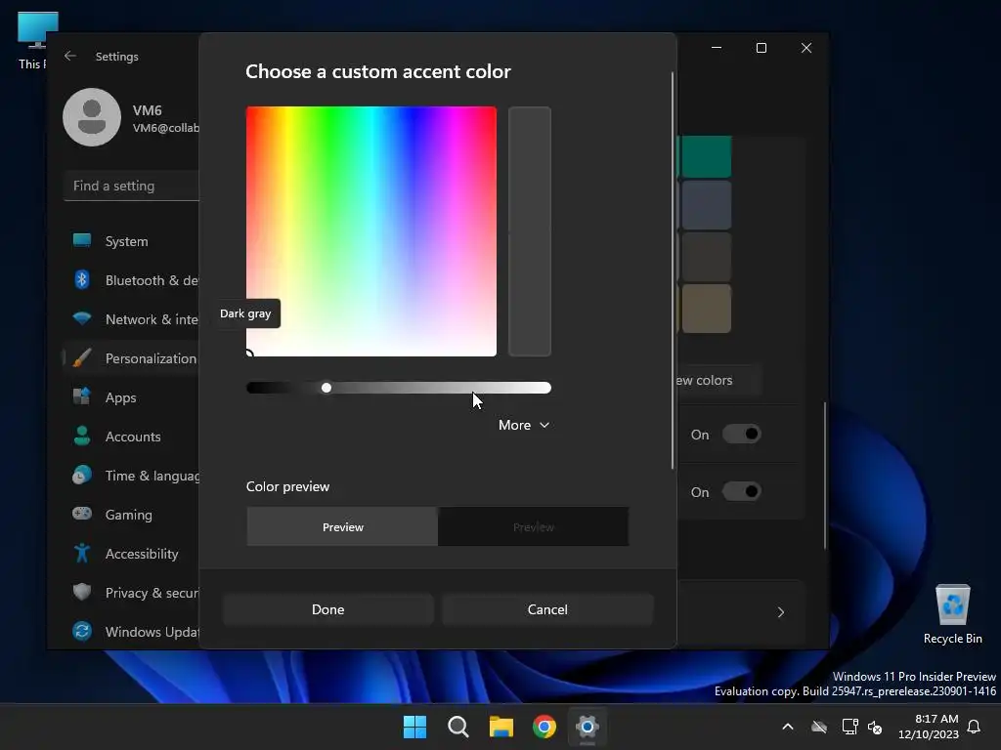Open Accessibility settings
Screen dimensions: 1001x750
142,554
